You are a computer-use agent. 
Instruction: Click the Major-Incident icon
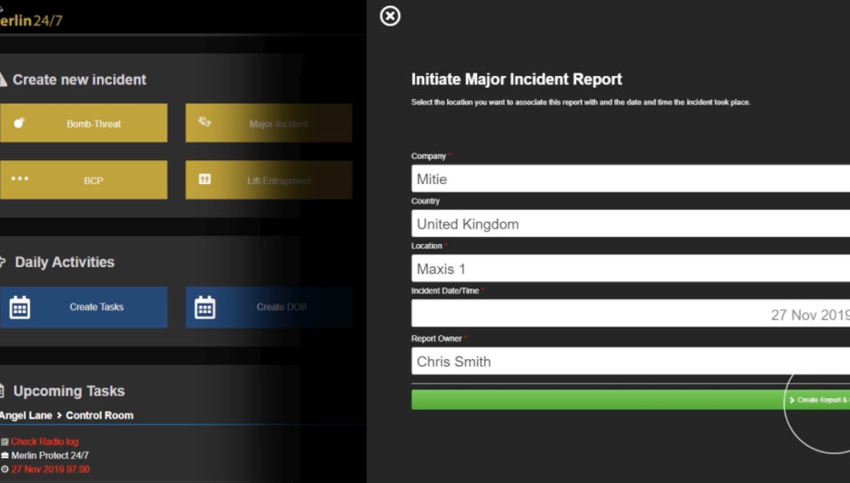205,122
